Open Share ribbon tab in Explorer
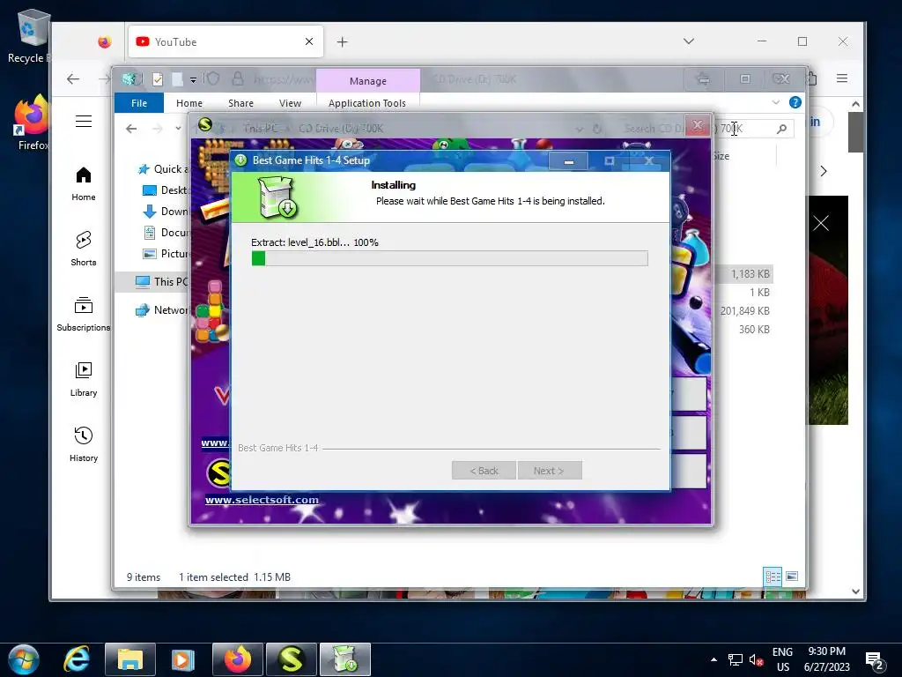The image size is (902, 677). (x=240, y=103)
